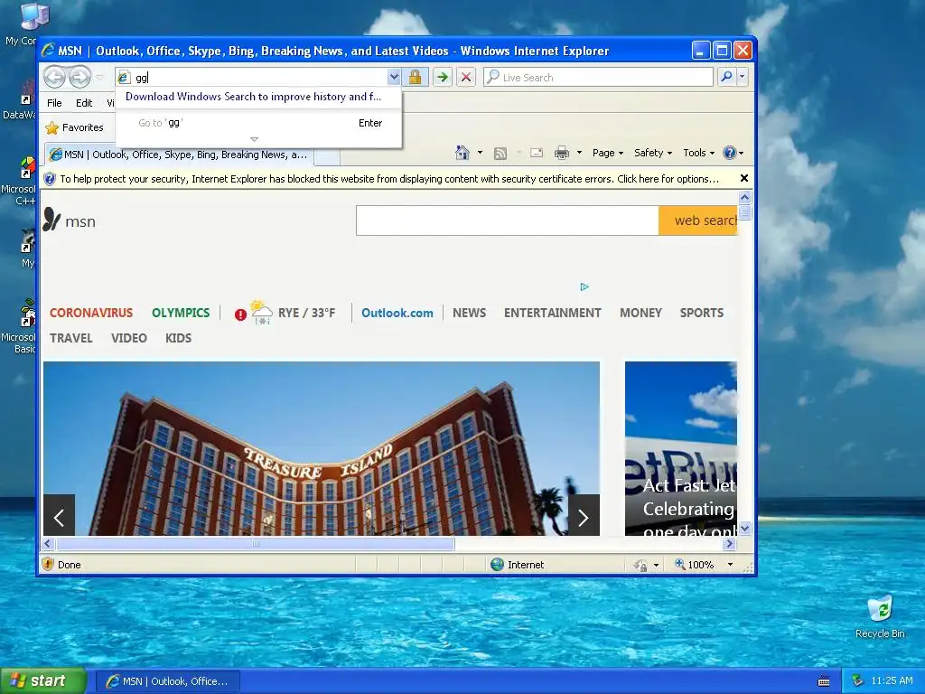
Task: Click the status bar privacy settings icon
Action: pyautogui.click(x=640, y=565)
